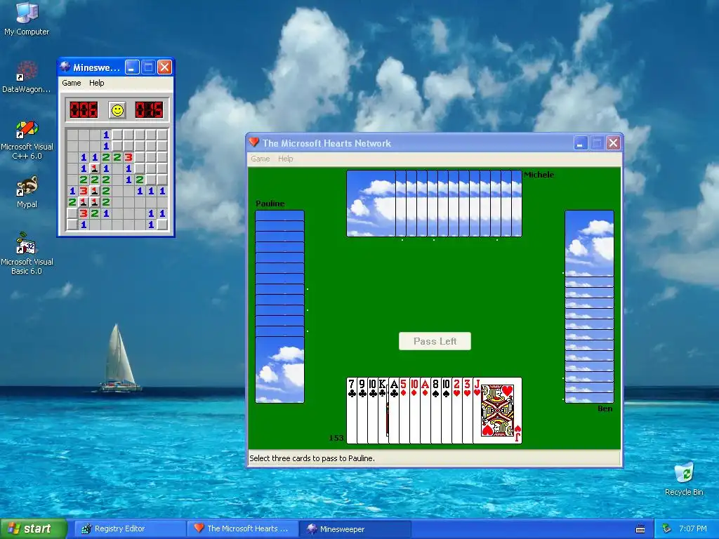The image size is (719, 539).
Task: Pick the 10 of spades card
Action: tap(447, 410)
